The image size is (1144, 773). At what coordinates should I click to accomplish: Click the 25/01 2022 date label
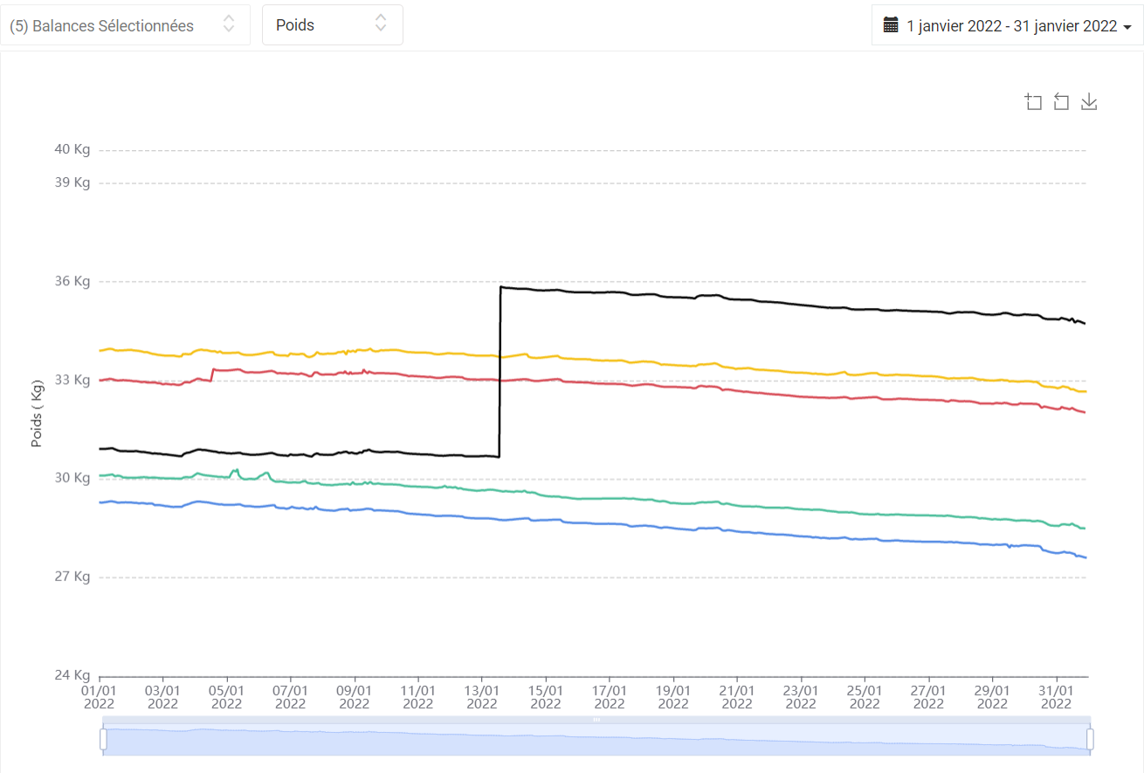tap(865, 696)
